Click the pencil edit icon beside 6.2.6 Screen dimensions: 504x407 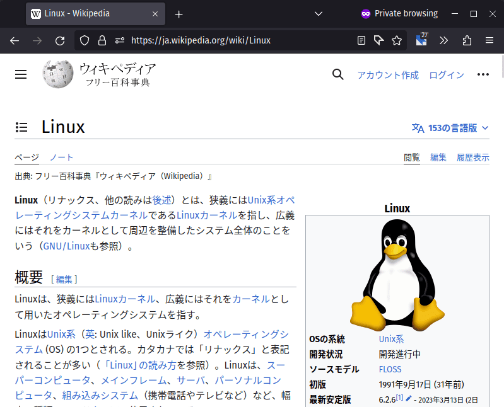tap(409, 398)
